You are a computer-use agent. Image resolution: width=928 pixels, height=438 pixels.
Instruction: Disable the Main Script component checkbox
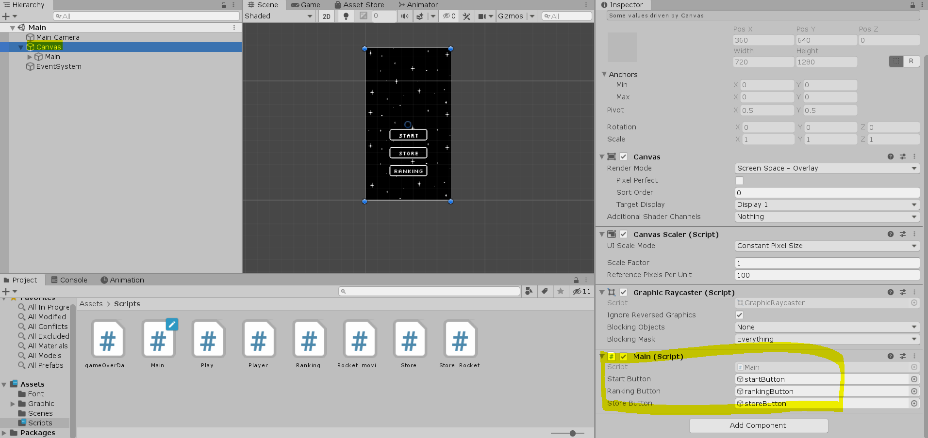(624, 356)
